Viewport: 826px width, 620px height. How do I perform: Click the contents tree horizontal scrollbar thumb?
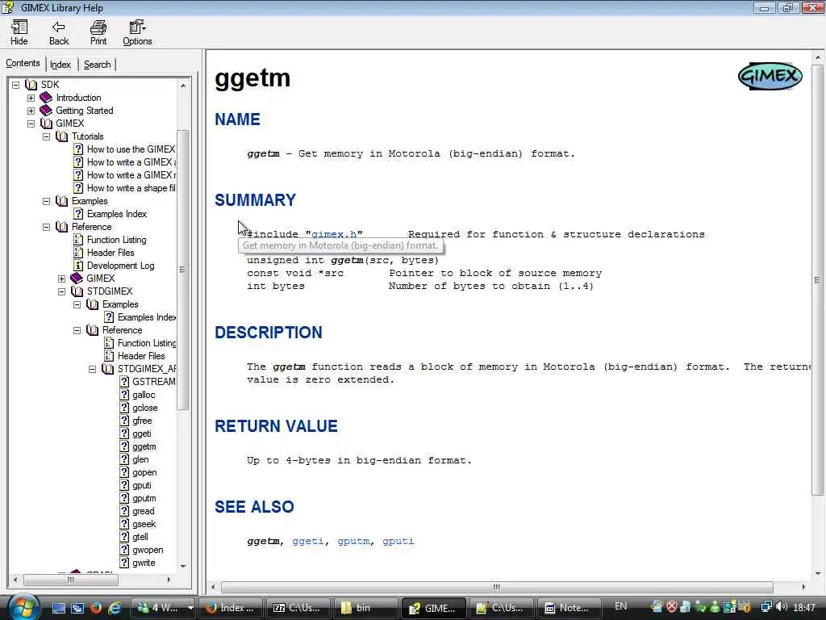tap(71, 580)
